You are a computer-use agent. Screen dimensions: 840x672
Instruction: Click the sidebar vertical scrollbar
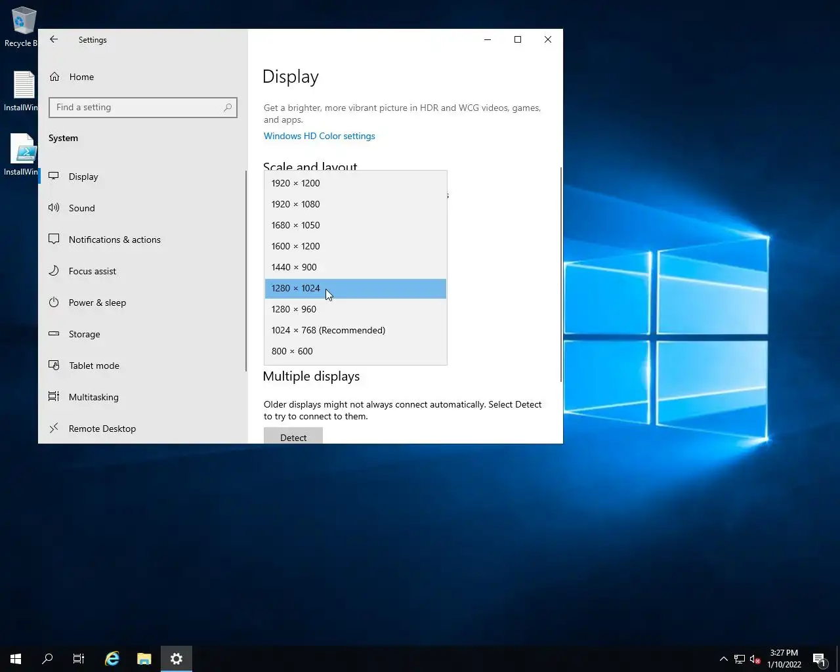point(246,270)
